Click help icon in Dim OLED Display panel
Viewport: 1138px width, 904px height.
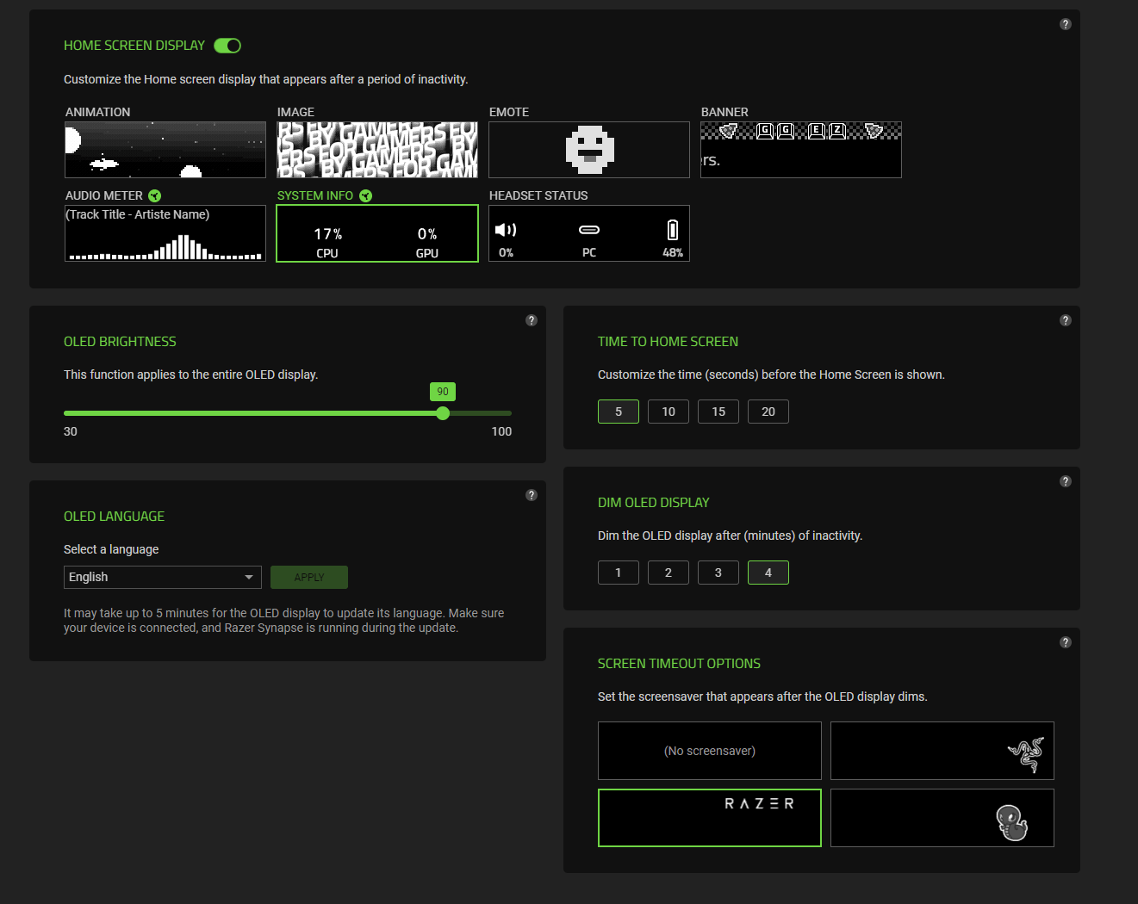pos(1065,481)
